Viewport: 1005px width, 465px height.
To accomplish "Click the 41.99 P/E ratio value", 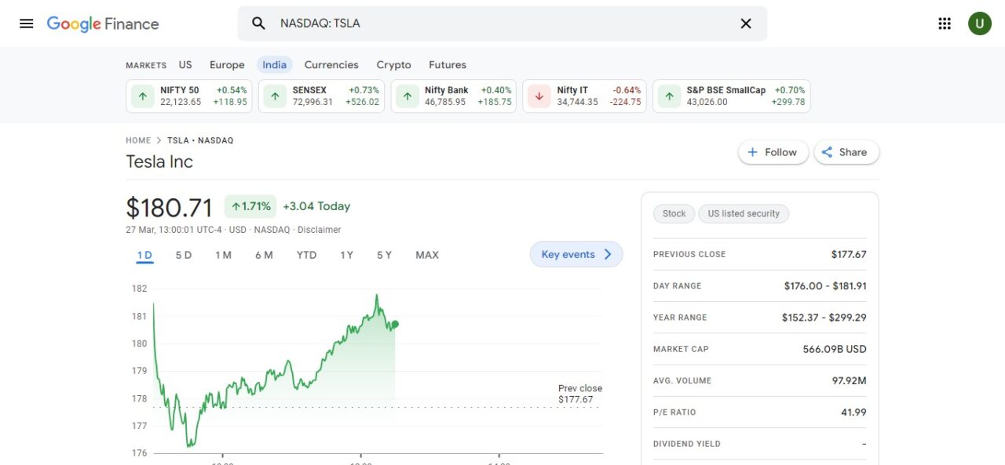I will pyautogui.click(x=853, y=412).
